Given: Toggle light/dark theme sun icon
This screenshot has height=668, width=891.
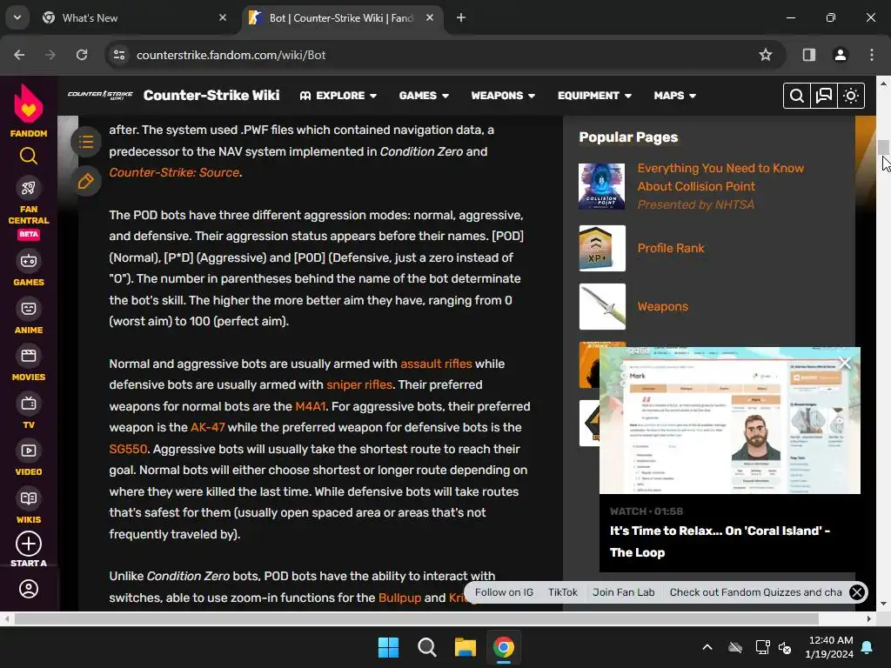Looking at the screenshot, I should click(851, 96).
